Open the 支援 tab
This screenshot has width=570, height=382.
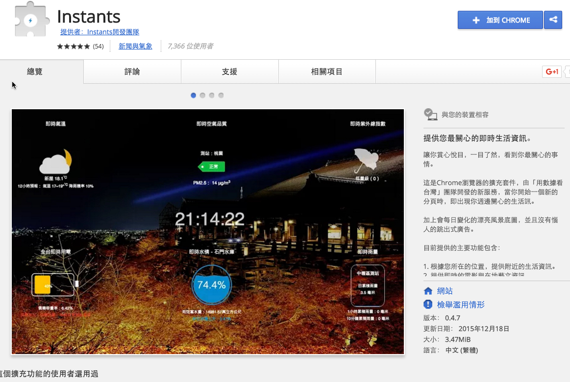tap(229, 71)
